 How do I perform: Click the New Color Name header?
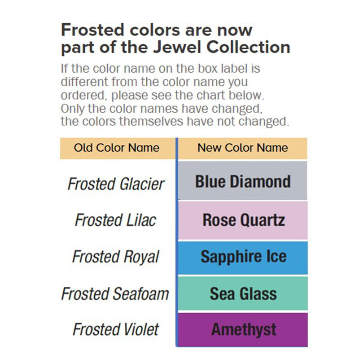coord(242,148)
